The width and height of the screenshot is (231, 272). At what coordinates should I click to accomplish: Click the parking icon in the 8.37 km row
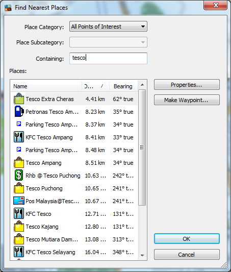(19, 124)
